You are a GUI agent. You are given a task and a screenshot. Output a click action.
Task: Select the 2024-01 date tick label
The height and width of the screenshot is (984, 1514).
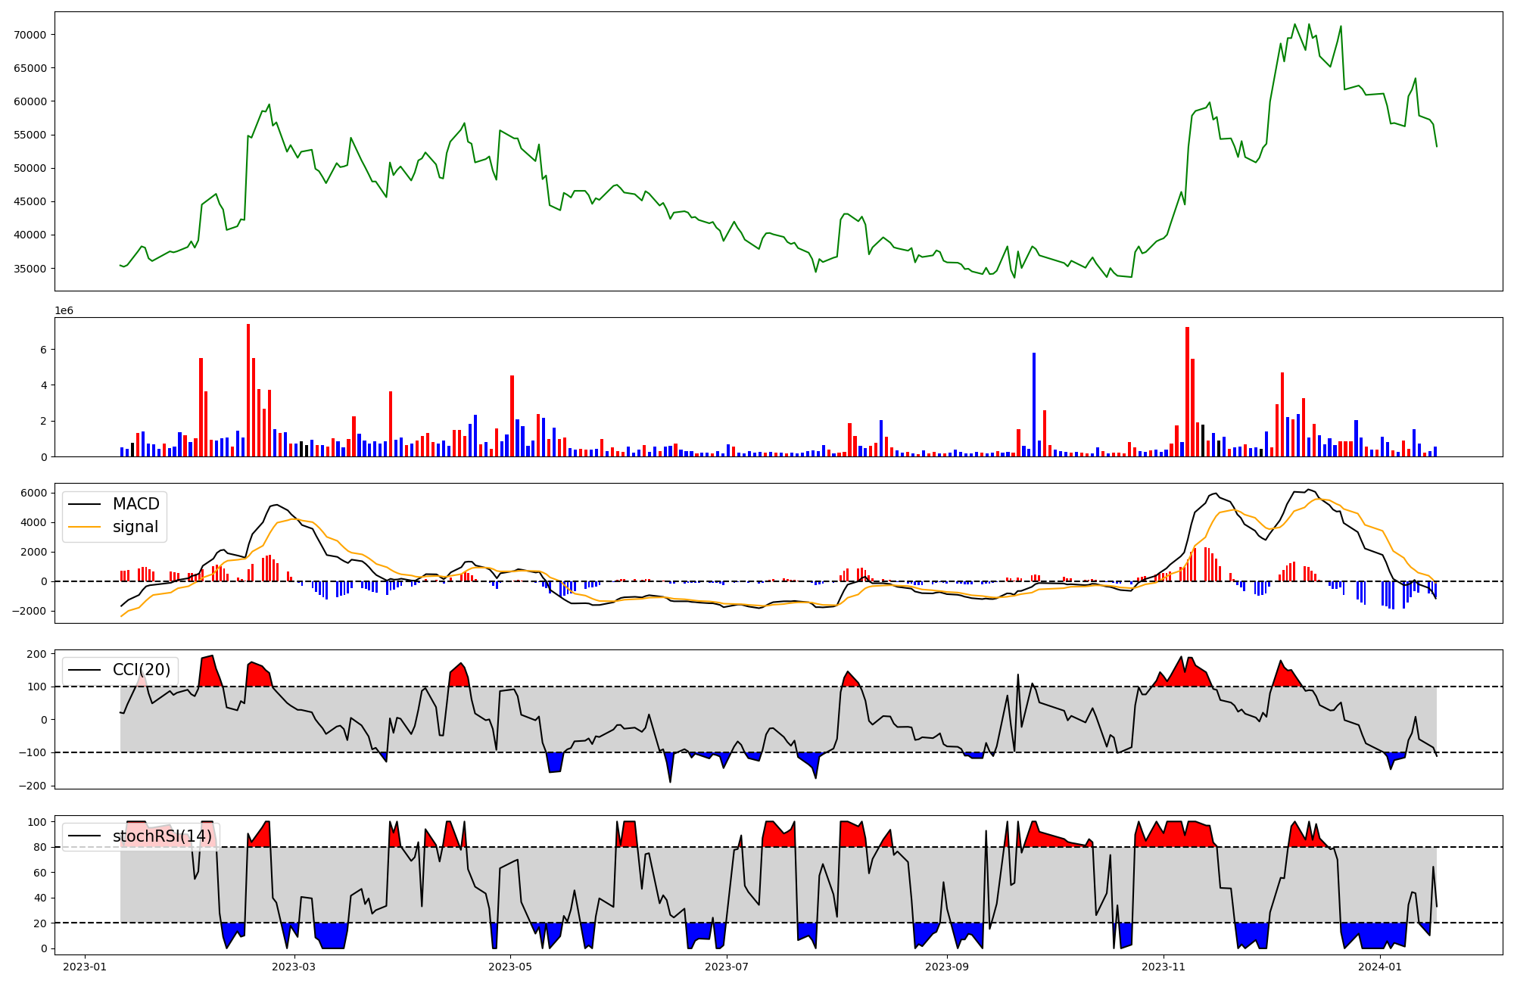click(x=1380, y=967)
